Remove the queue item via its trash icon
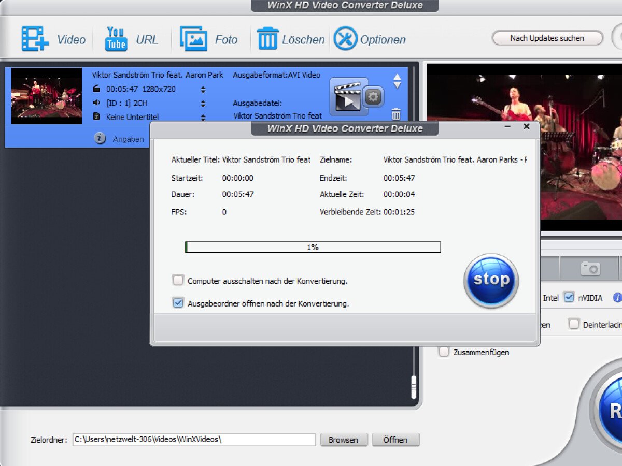The image size is (622, 466). (396, 114)
